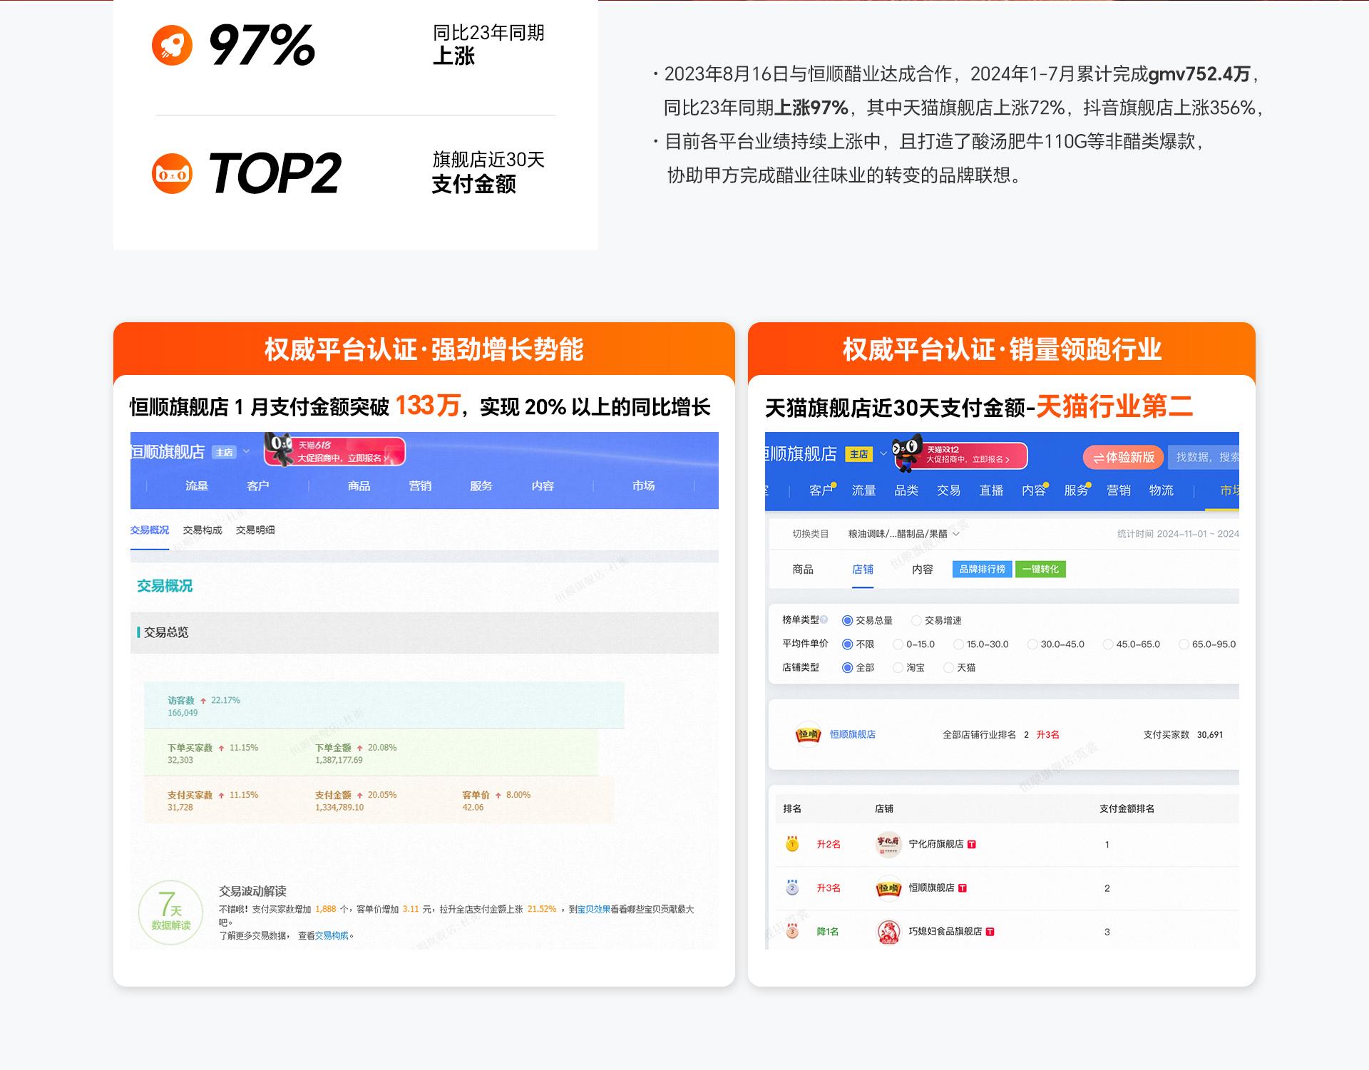Viewport: 1369px width, 1070px height.
Task: Click the 客单价 value 42.06
Action: pyautogui.click(x=473, y=808)
